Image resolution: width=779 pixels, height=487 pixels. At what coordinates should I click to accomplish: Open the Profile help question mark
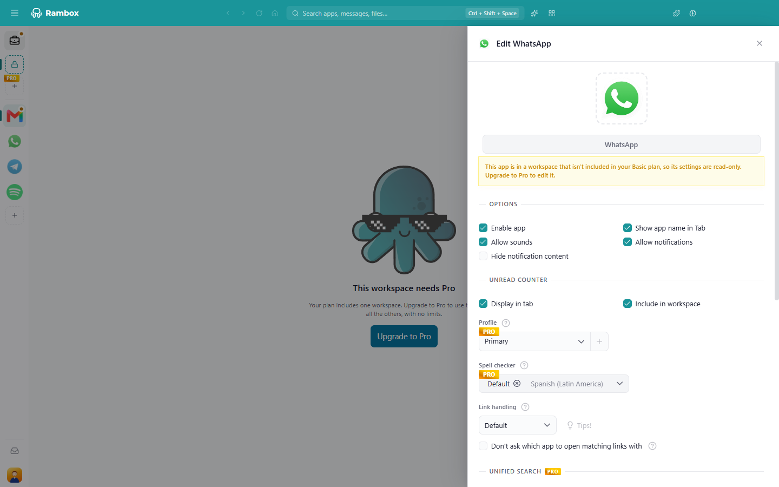click(506, 323)
